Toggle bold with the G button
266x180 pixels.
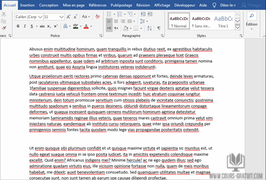(18, 26)
